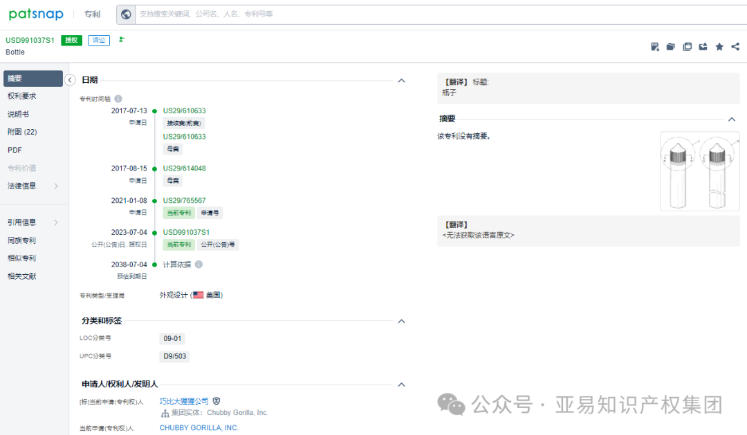The height and width of the screenshot is (435, 747).
Task: Hide the left sidebar with the arrow control
Action: point(70,79)
